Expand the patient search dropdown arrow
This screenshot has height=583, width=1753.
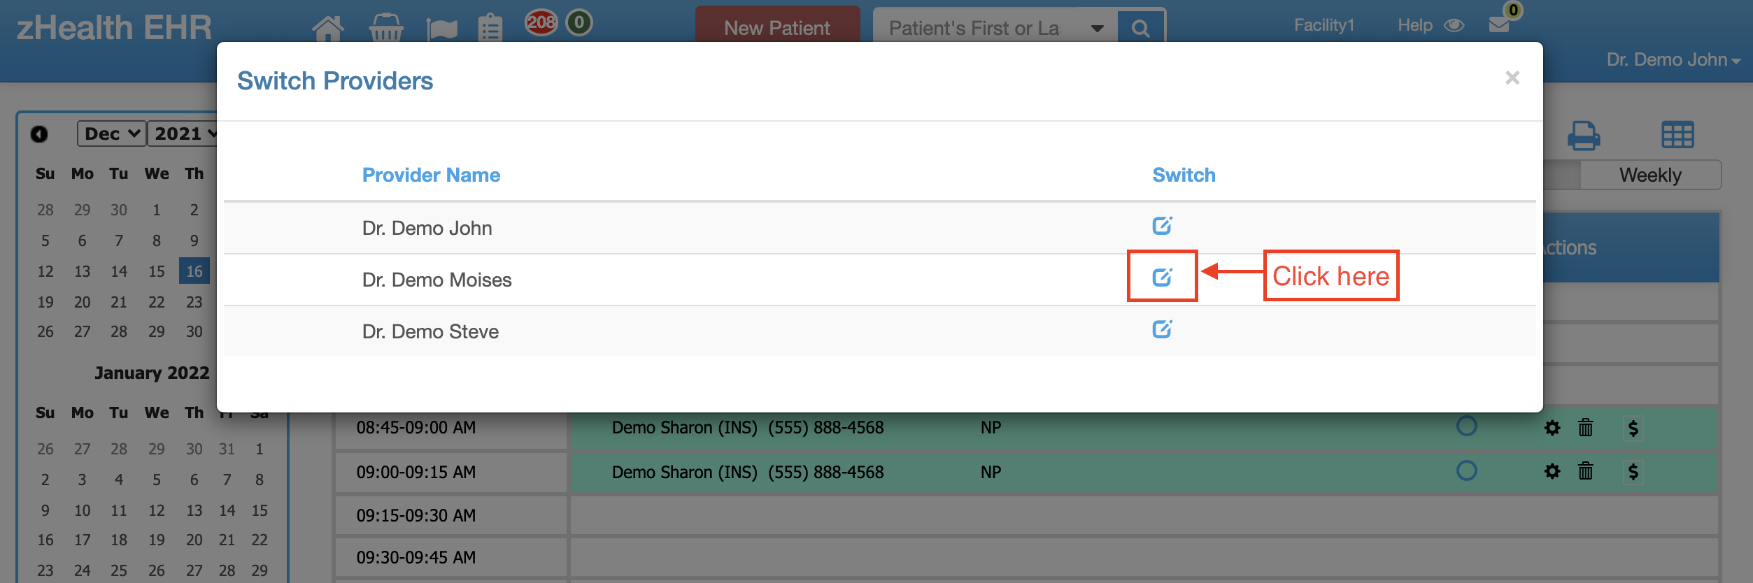pos(1097,29)
